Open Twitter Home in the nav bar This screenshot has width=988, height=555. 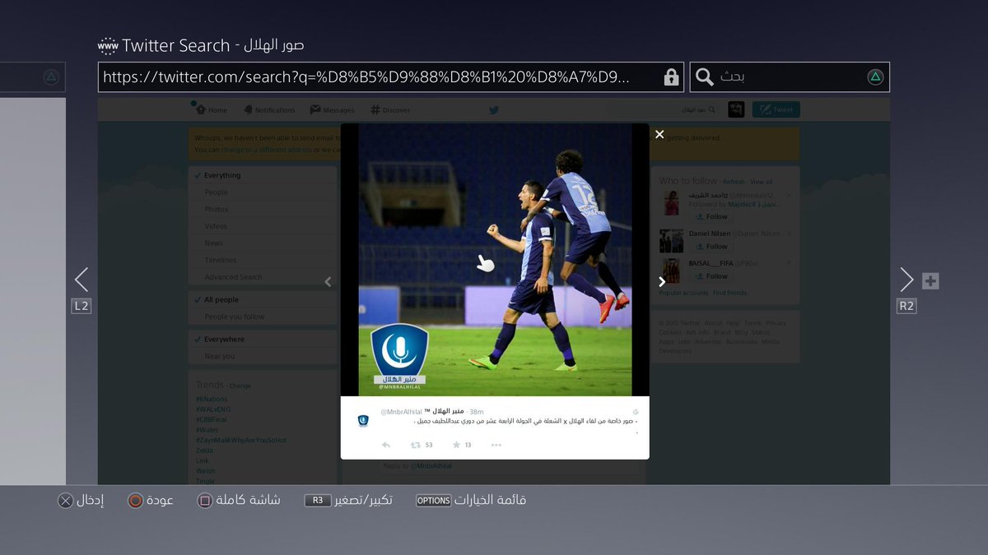(x=211, y=109)
